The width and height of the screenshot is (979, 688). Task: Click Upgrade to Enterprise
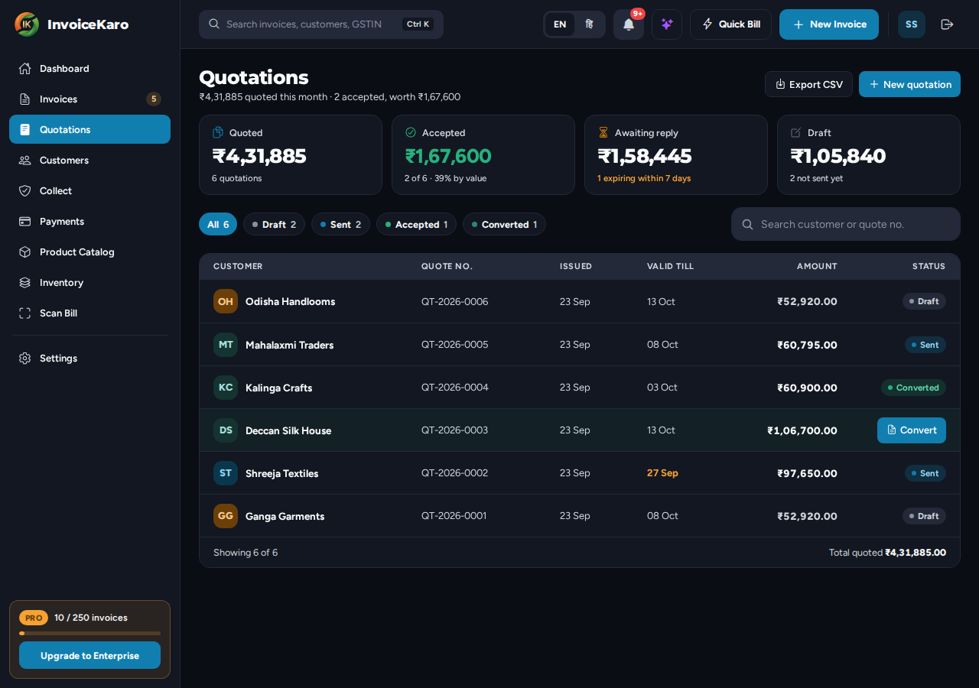coord(89,655)
